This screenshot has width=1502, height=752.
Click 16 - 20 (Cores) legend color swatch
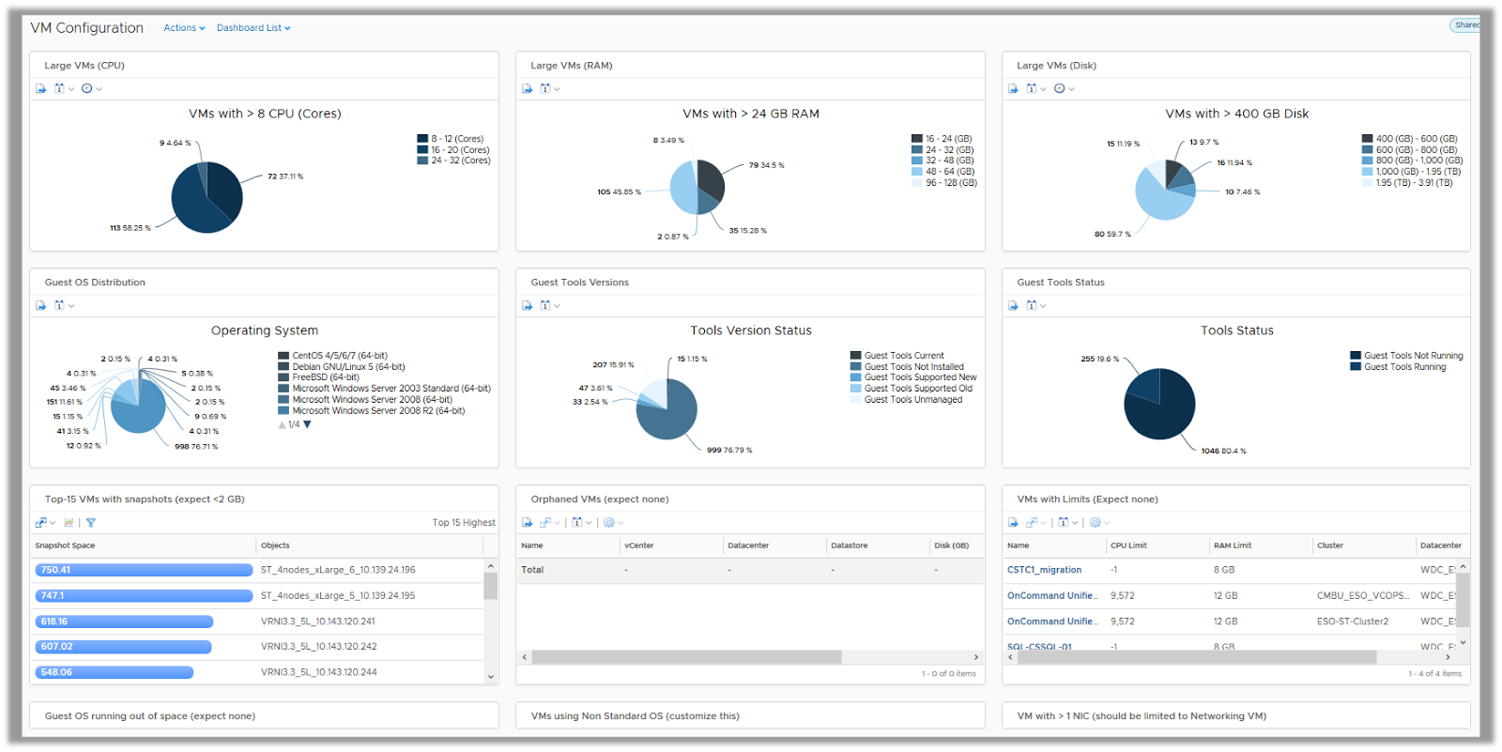pyautogui.click(x=422, y=149)
